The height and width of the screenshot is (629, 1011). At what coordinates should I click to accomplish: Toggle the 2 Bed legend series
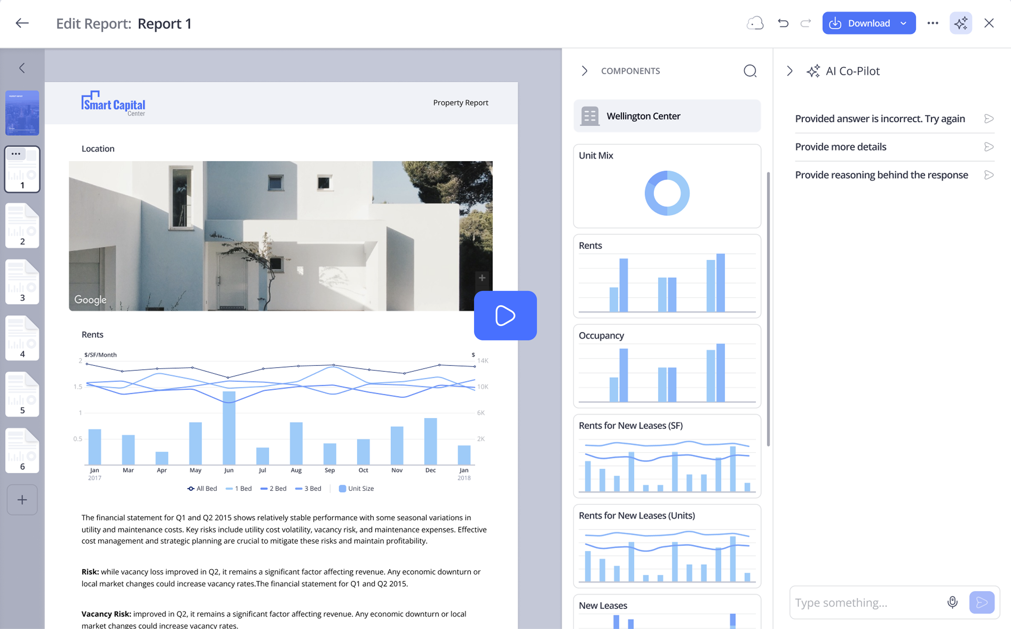tap(273, 488)
